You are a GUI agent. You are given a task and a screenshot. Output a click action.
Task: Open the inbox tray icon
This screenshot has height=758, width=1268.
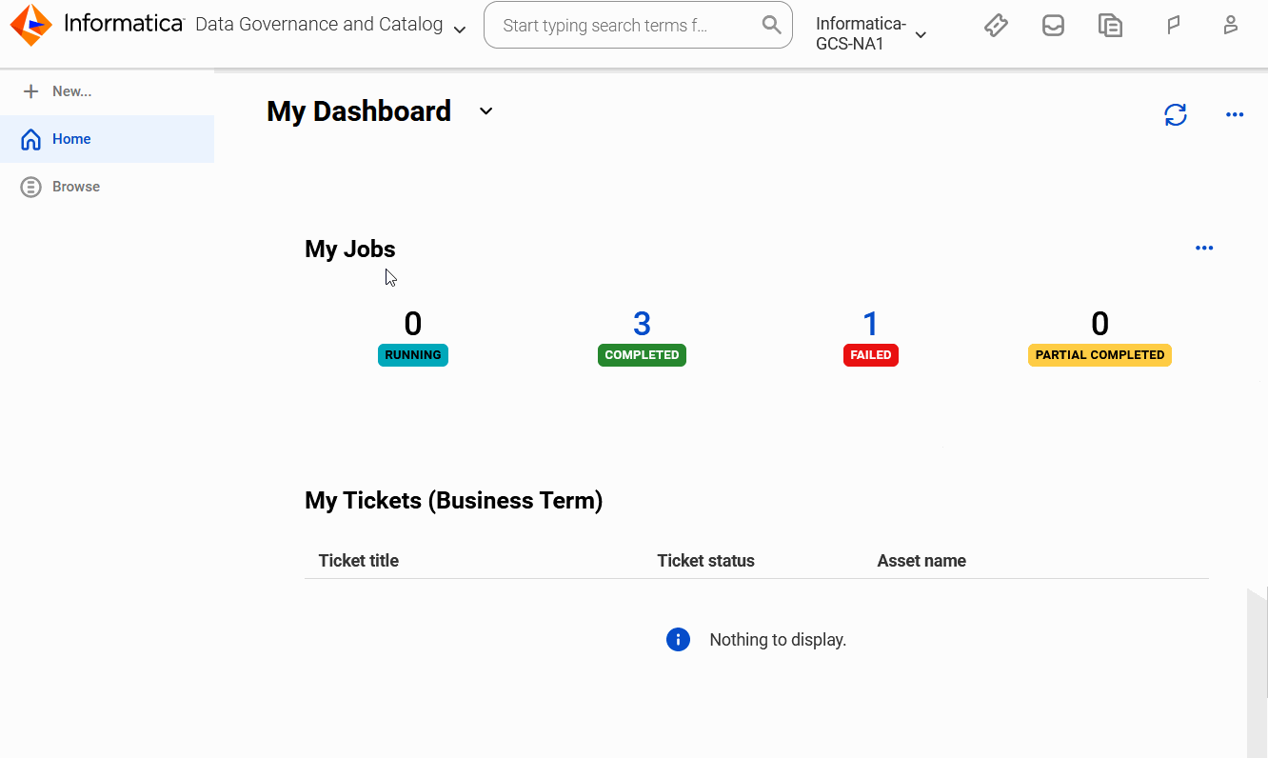(1053, 26)
